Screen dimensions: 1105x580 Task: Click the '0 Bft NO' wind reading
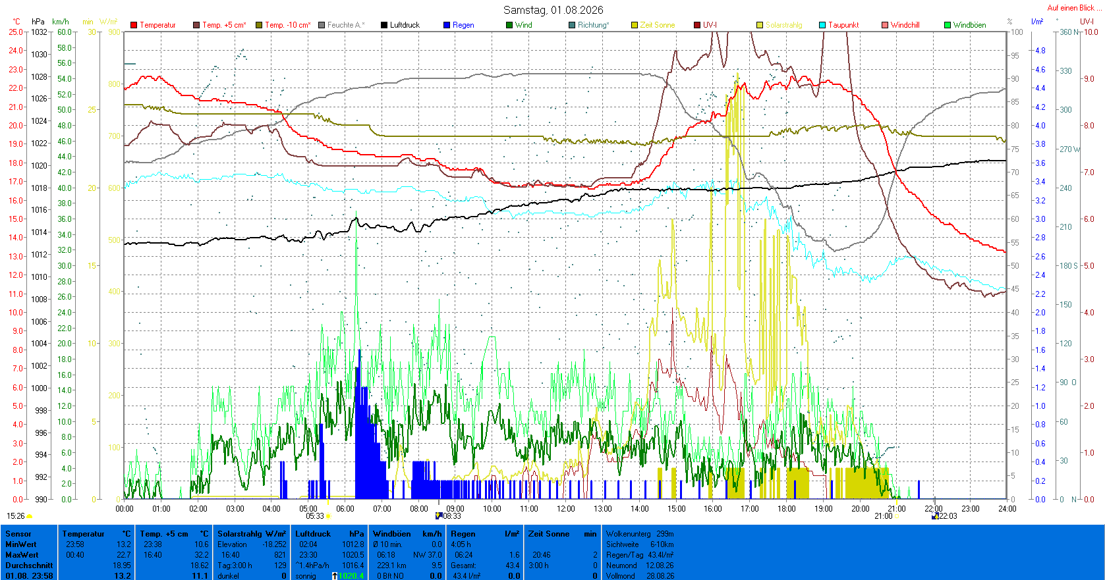(x=390, y=576)
